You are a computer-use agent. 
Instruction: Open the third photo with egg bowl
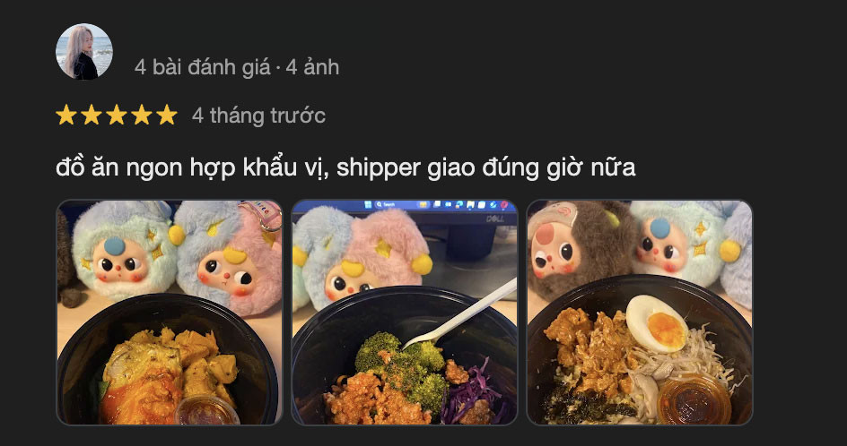640,313
